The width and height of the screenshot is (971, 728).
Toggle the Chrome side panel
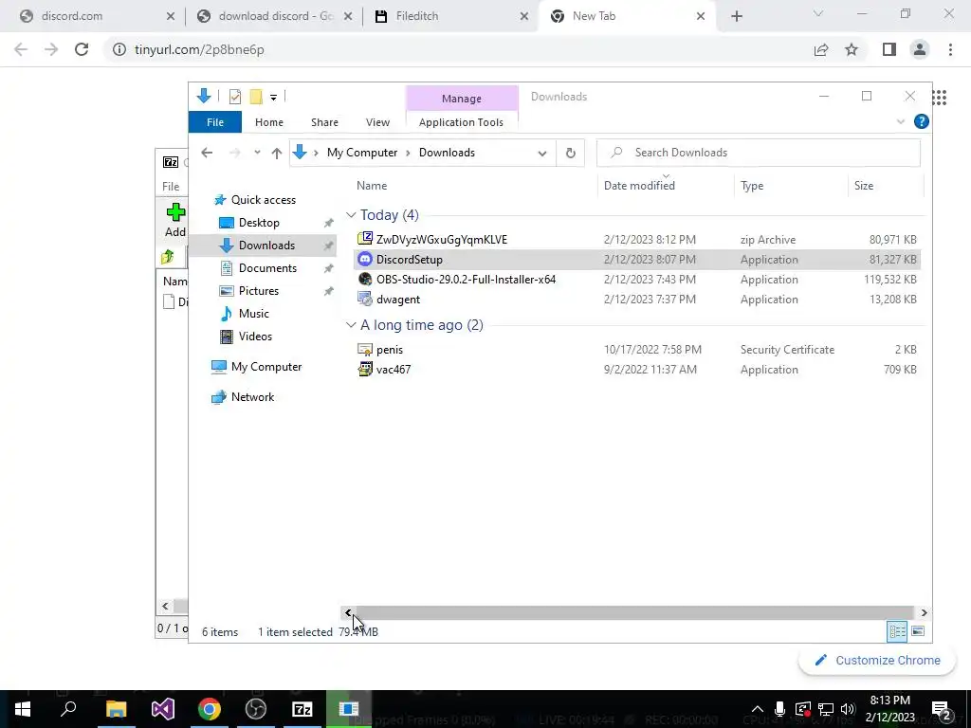coord(889,49)
